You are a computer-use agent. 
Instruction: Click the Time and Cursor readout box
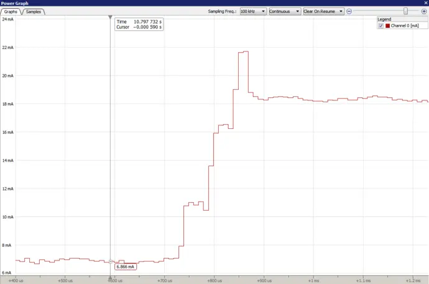139,24
